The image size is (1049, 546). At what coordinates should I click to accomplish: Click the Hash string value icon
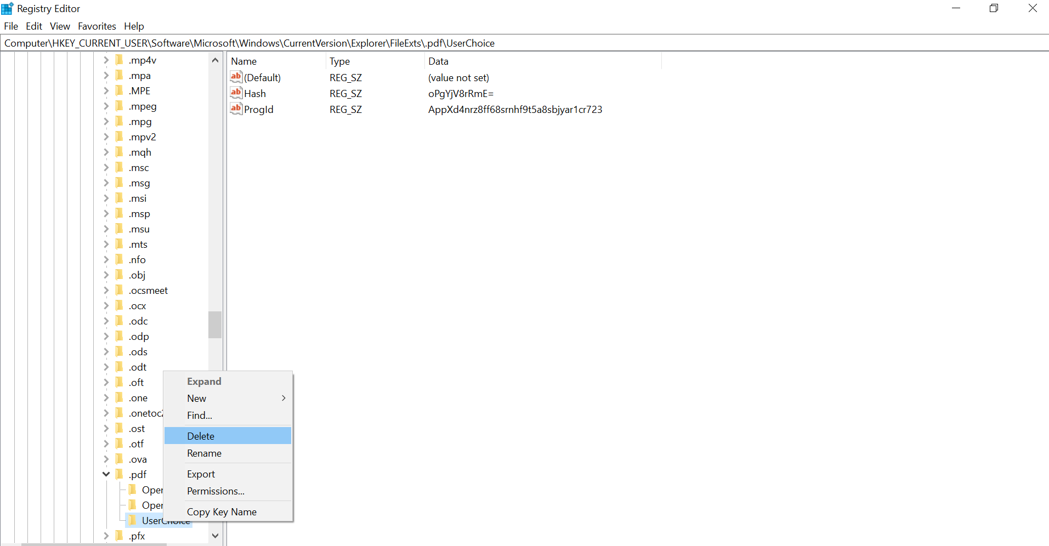(x=236, y=93)
